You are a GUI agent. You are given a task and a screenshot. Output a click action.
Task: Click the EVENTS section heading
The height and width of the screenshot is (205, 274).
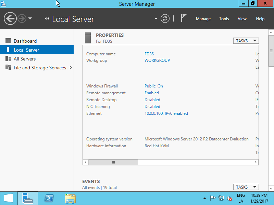point(91,181)
